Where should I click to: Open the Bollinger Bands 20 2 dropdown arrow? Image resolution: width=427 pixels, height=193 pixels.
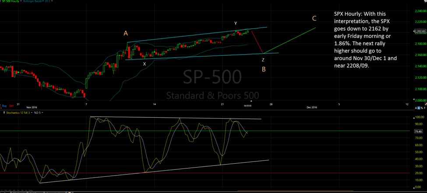tap(52, 1)
